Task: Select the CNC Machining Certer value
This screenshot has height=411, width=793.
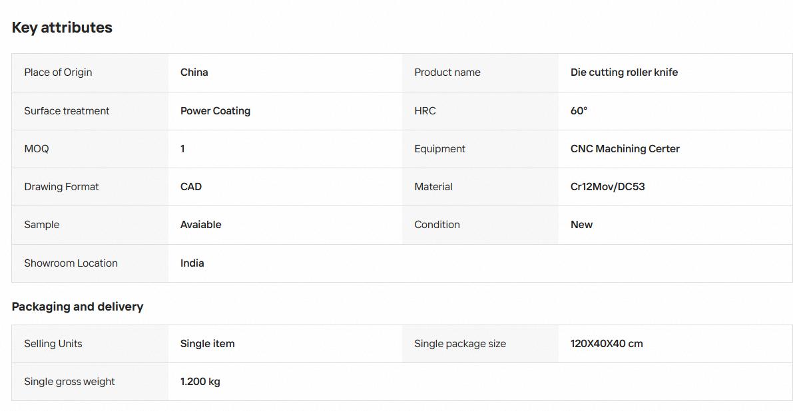Action: [625, 149]
